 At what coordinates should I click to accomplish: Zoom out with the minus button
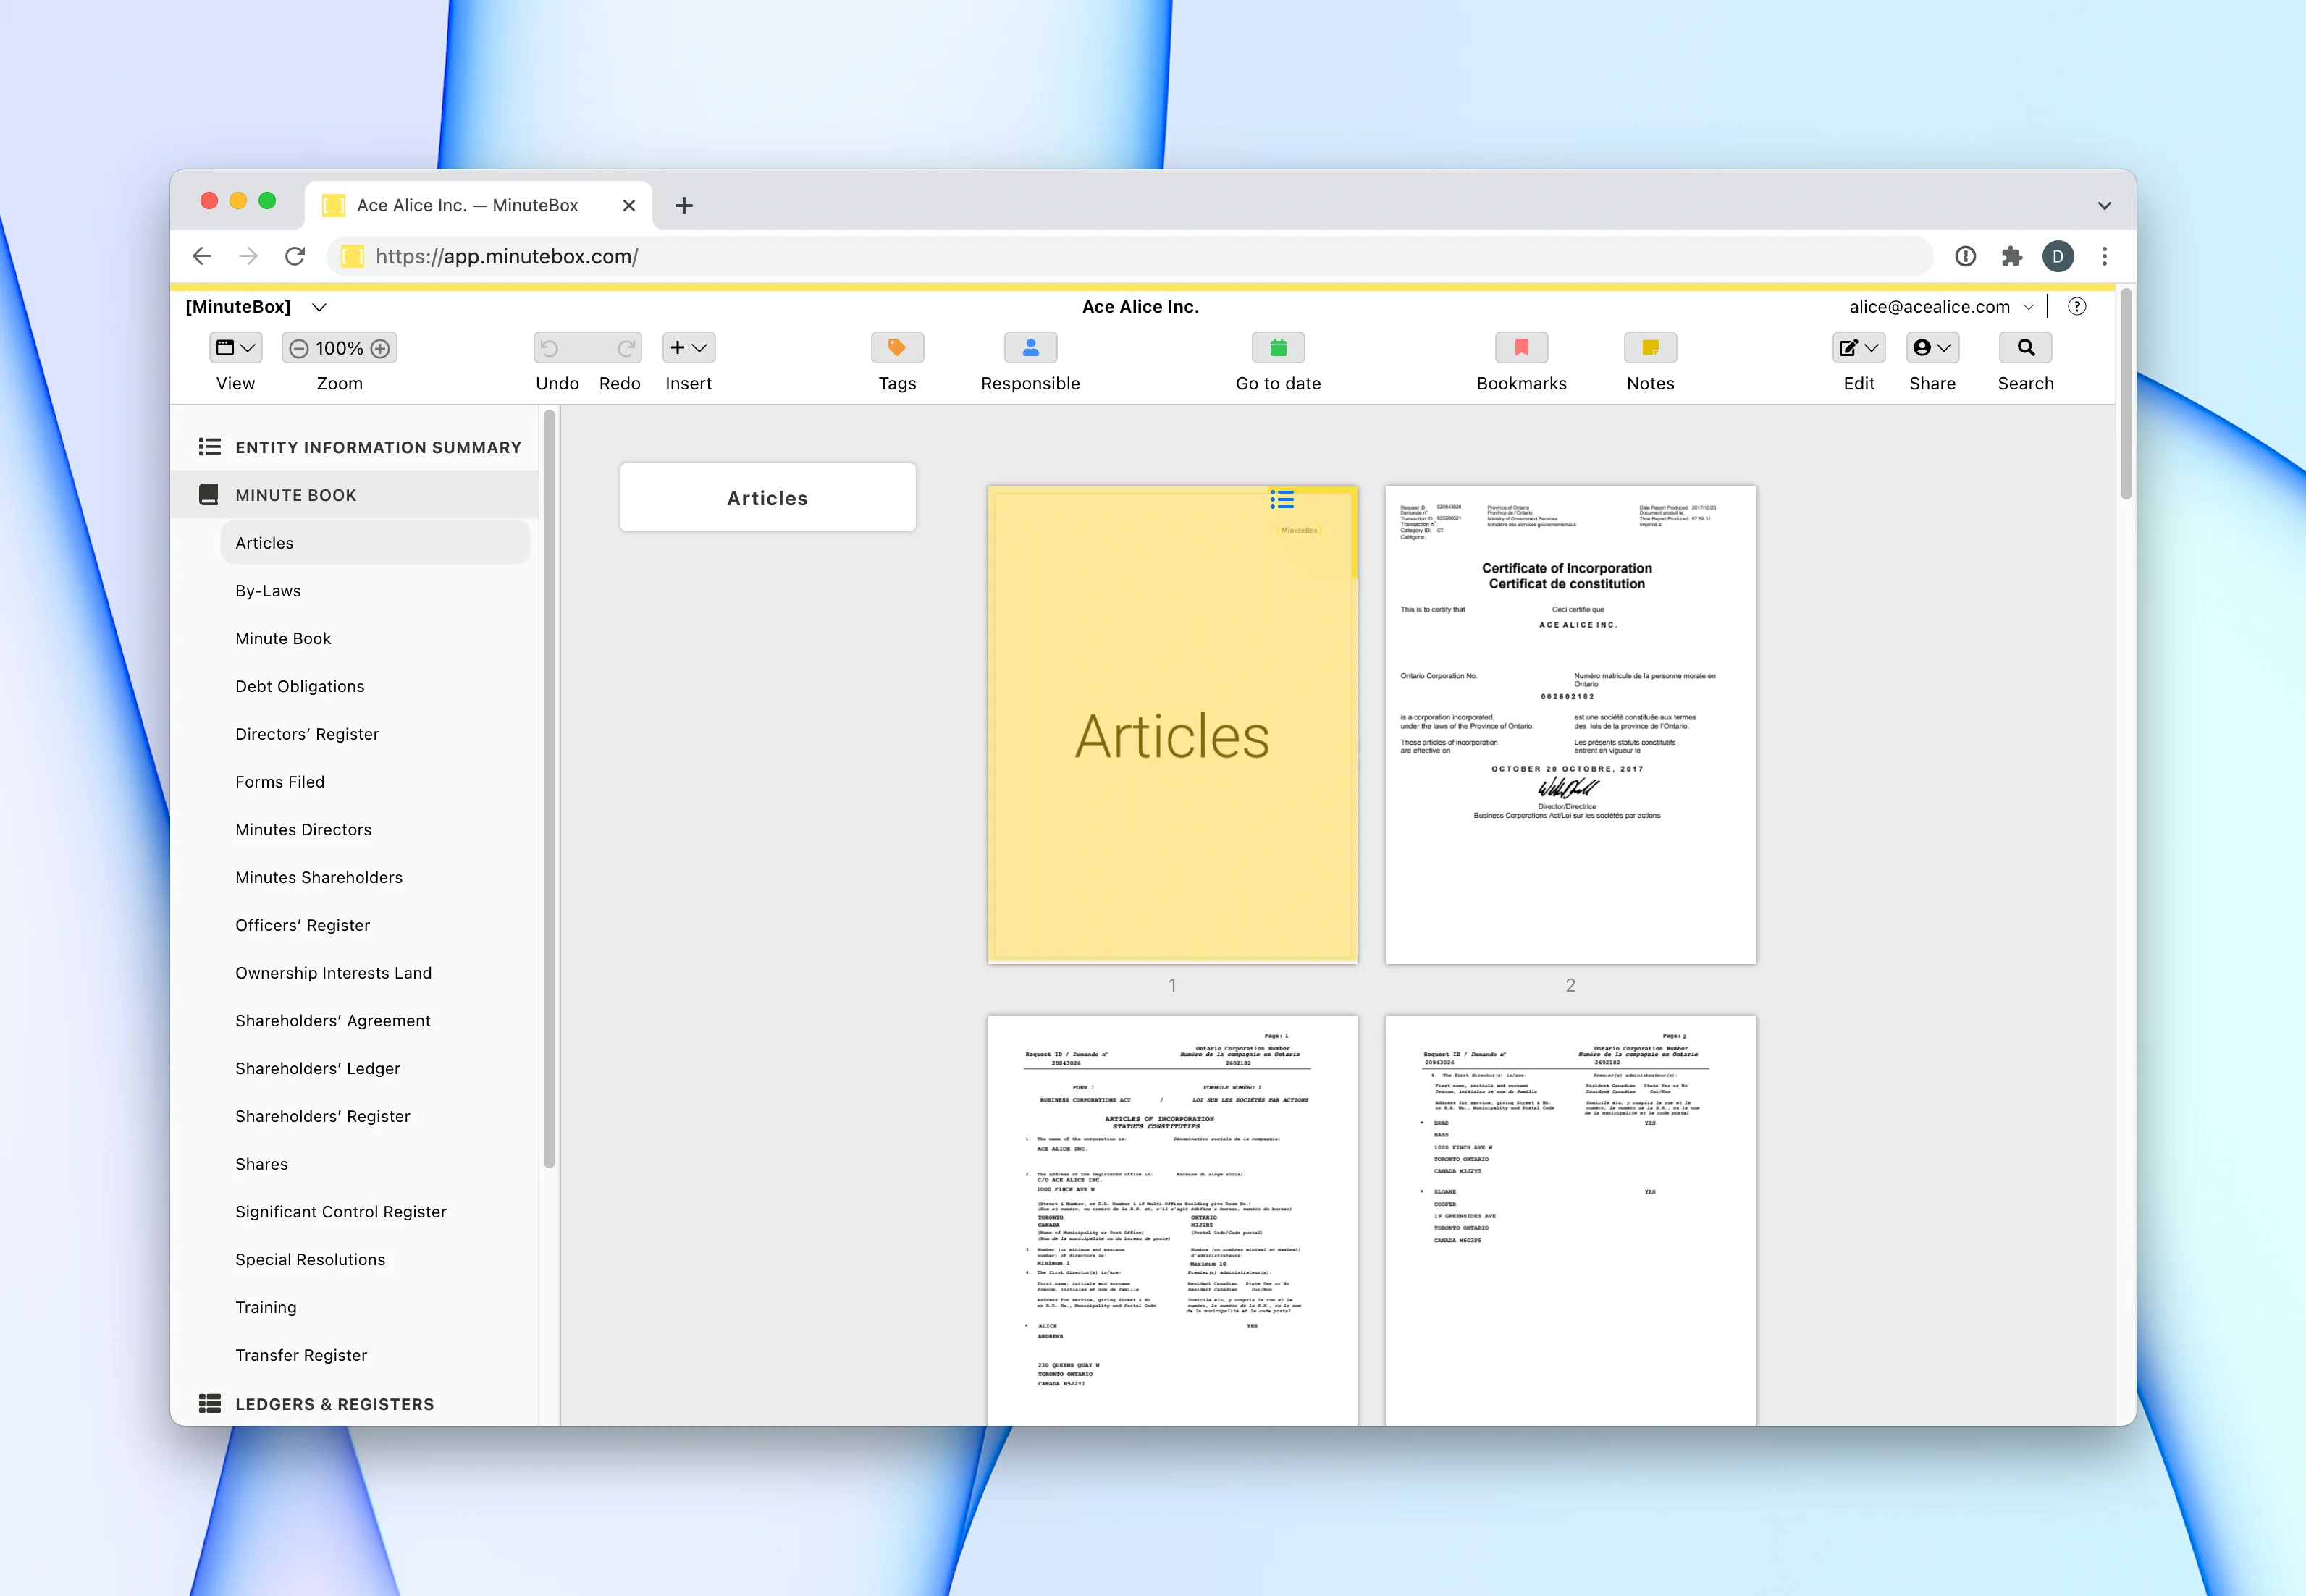pyautogui.click(x=298, y=349)
